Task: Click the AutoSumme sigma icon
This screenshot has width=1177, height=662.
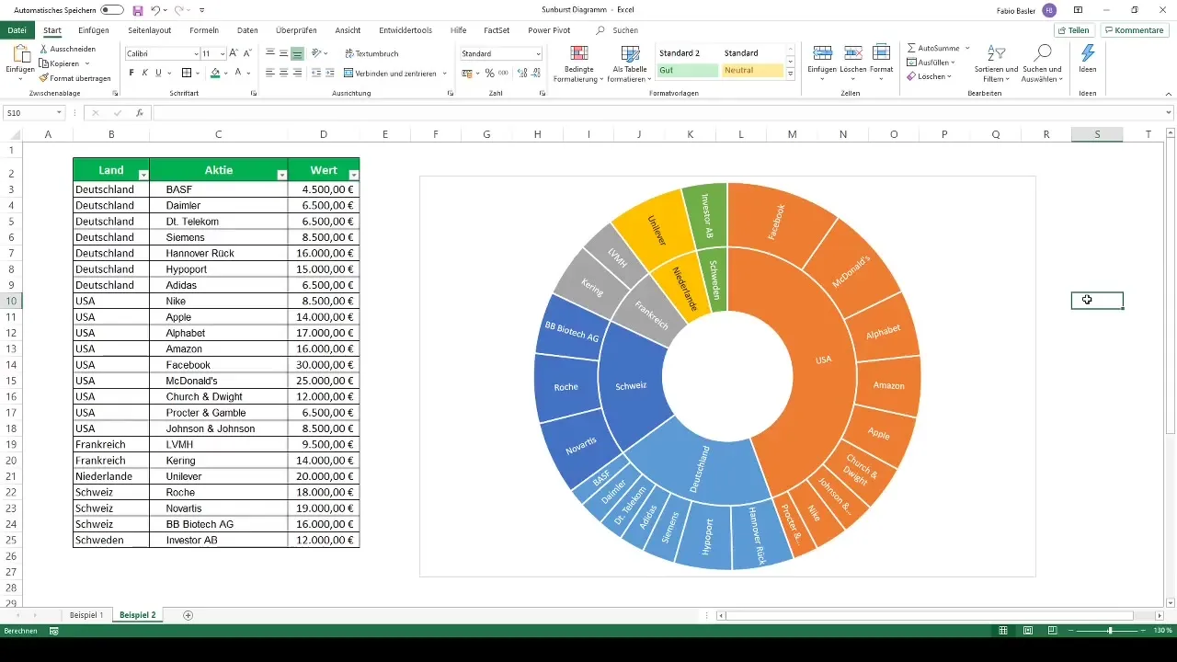Action: tap(911, 48)
